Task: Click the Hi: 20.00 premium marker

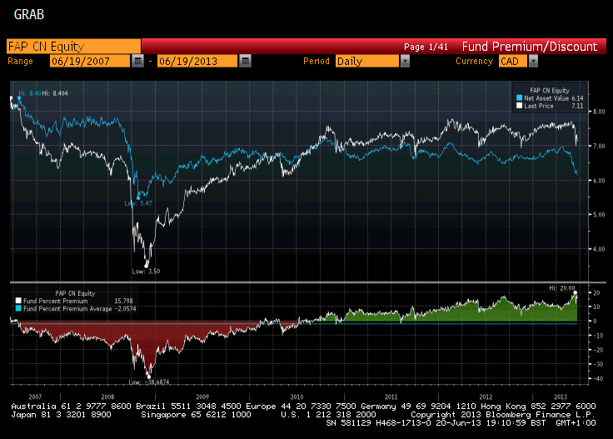Action: [x=562, y=288]
